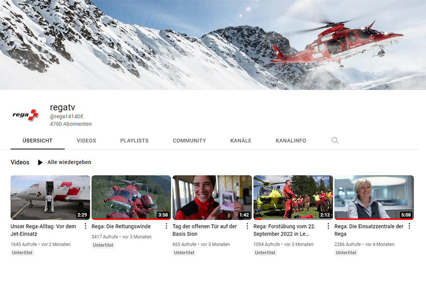426x300 pixels.
Task: Click the Alle wiedergeben link
Action: click(x=69, y=162)
